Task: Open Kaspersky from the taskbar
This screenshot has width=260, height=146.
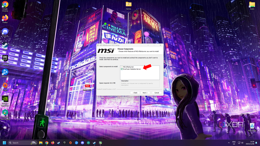Action: click(88, 143)
